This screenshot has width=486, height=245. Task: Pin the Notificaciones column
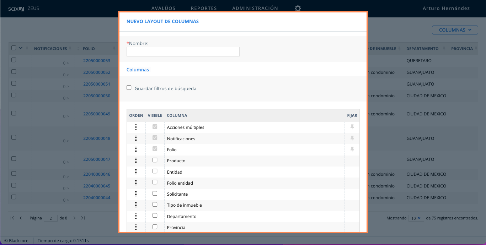[352, 138]
